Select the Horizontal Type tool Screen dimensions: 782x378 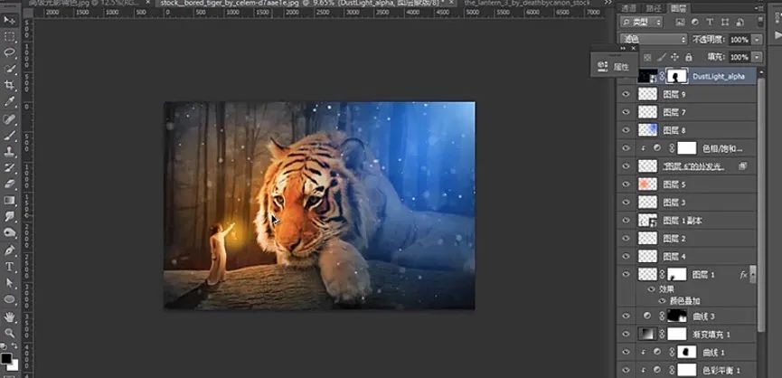click(x=10, y=268)
